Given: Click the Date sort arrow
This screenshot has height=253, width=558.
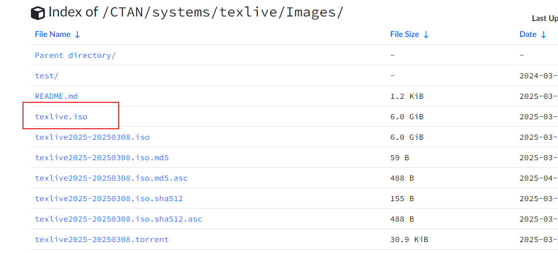Looking at the screenshot, I should (x=544, y=34).
